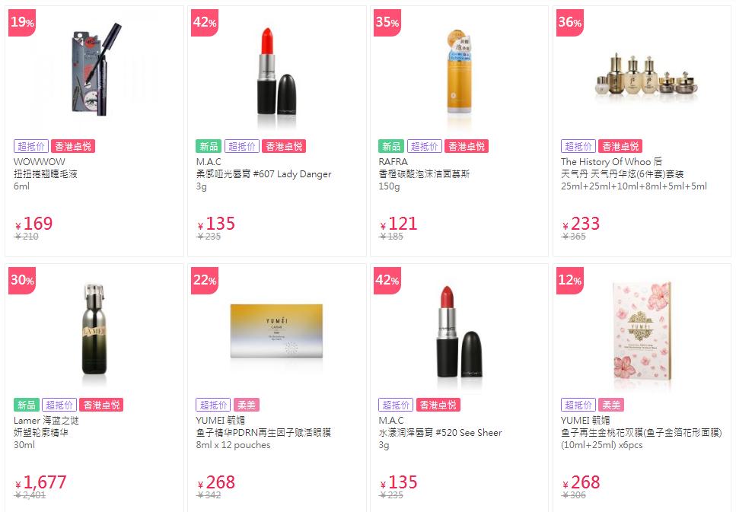Image resolution: width=736 pixels, height=512 pixels.
Task: Open the M.A.C #520 See Sheer lipstick image
Action: (x=459, y=332)
